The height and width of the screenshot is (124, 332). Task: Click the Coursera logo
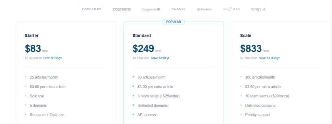[122, 9]
